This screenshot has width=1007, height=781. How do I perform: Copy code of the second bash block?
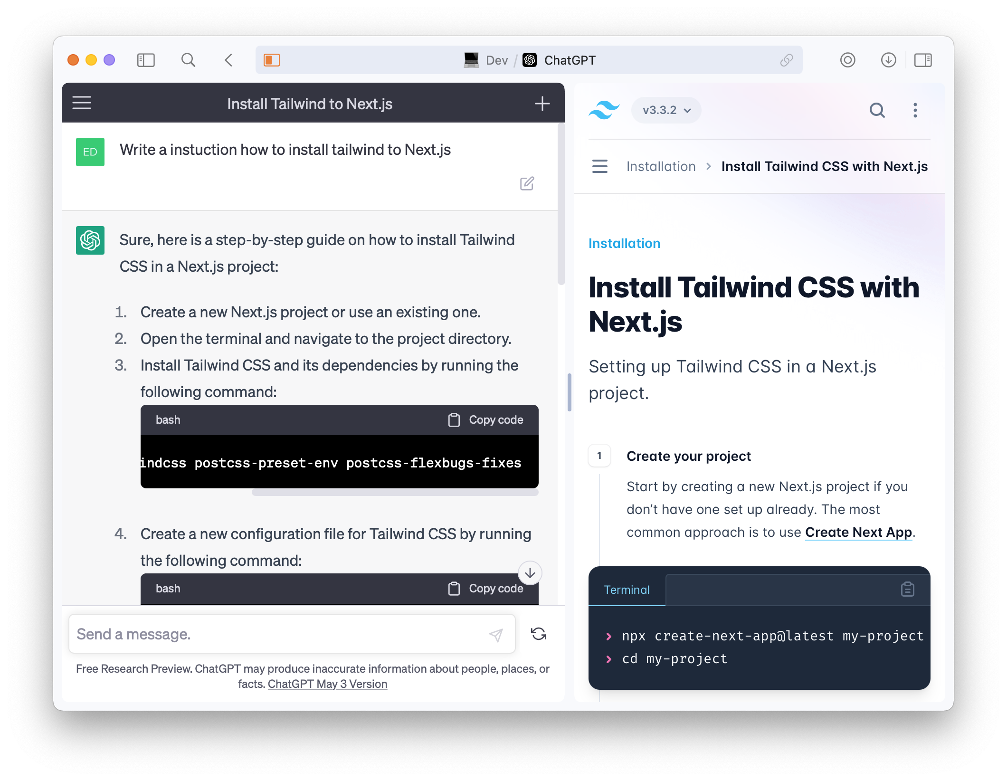[486, 589]
